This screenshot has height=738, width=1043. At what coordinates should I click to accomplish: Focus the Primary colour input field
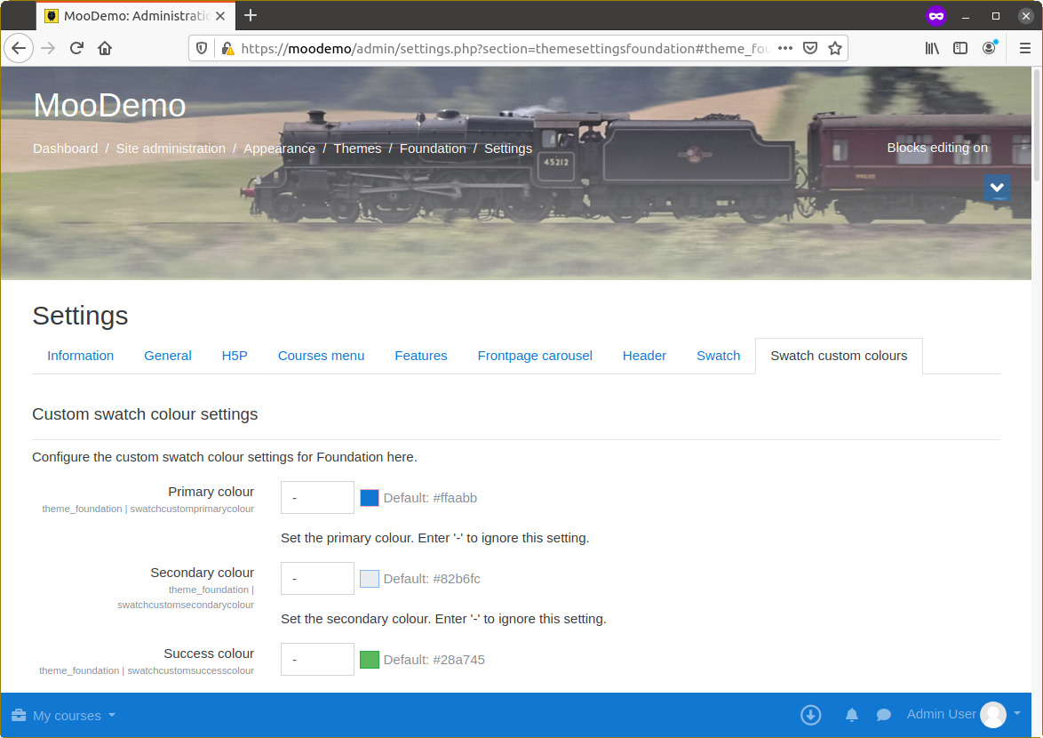click(x=317, y=498)
